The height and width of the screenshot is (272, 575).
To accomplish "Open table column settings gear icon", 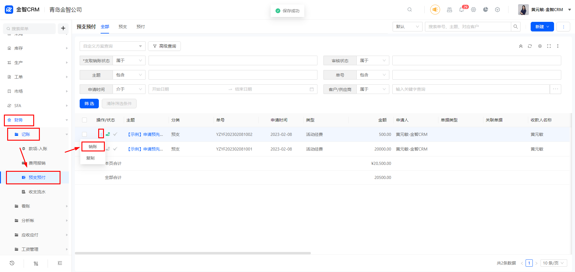I will point(540,46).
